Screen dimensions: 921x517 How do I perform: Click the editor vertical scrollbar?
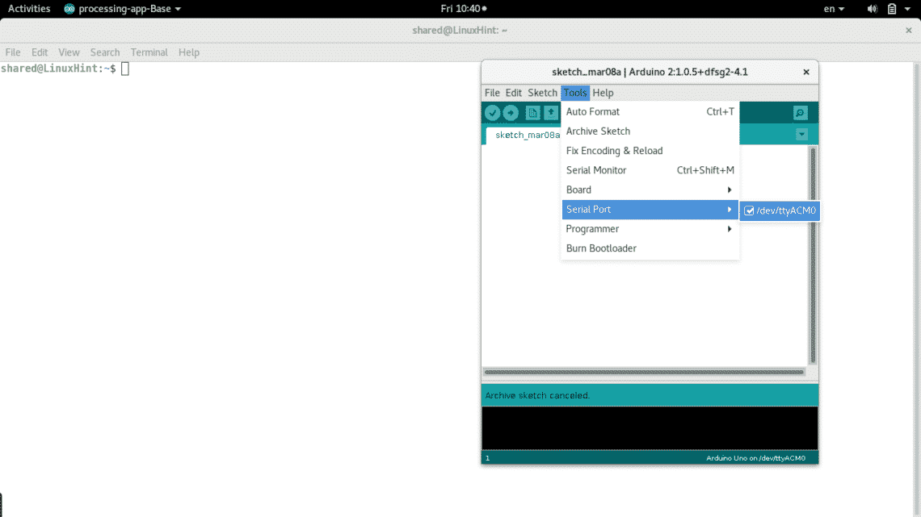[813, 255]
